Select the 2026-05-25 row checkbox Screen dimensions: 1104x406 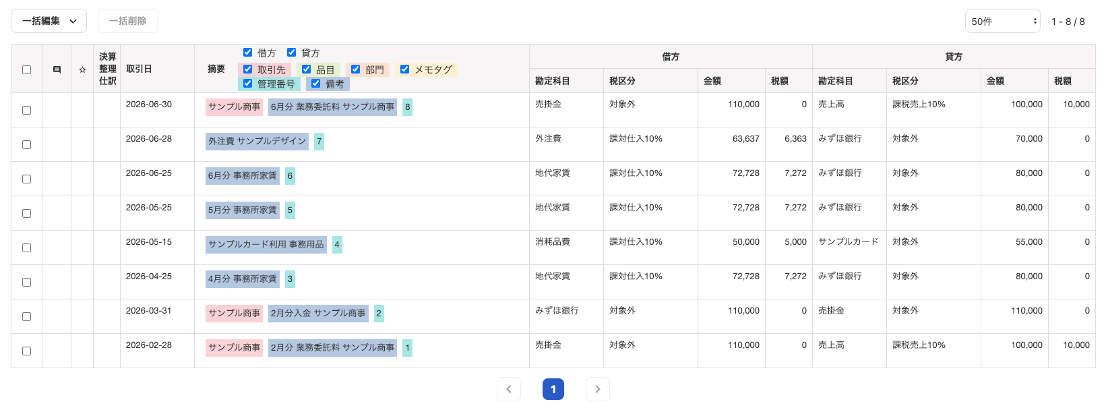tap(26, 213)
